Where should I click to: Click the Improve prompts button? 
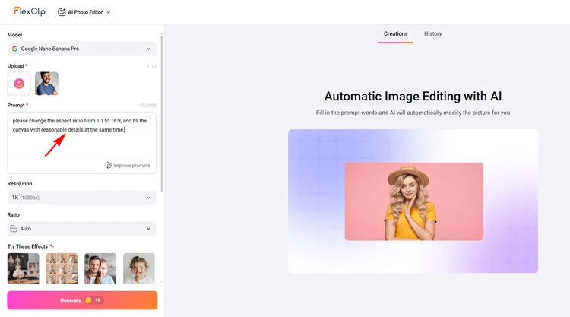(x=128, y=166)
